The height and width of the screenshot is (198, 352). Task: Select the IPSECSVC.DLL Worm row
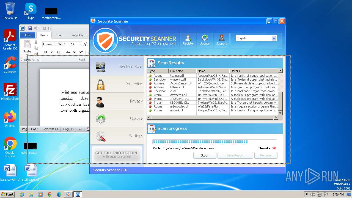(x=213, y=99)
